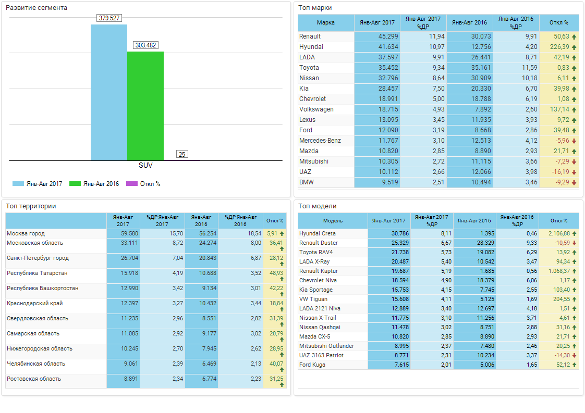The image size is (585, 413).
Task: Click the 41.634 value for Hyundai
Action: click(x=388, y=47)
